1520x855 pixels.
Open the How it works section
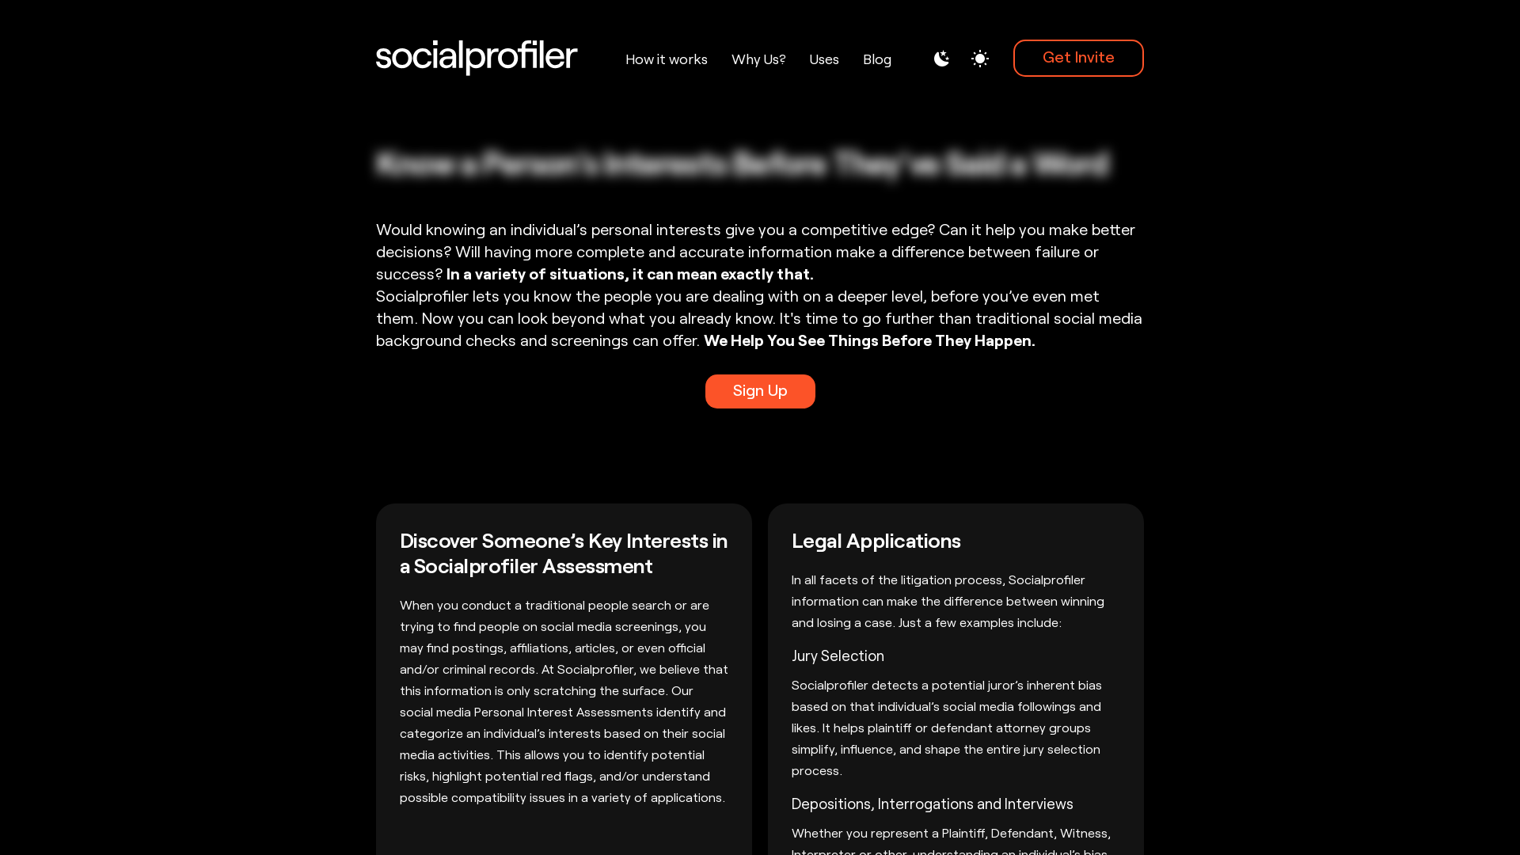[x=666, y=59]
